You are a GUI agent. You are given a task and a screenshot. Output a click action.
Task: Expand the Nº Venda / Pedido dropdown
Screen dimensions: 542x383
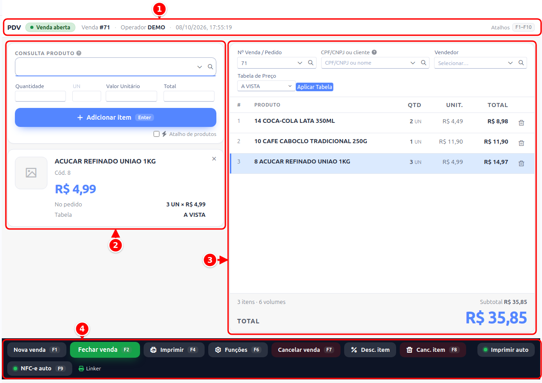(x=300, y=63)
